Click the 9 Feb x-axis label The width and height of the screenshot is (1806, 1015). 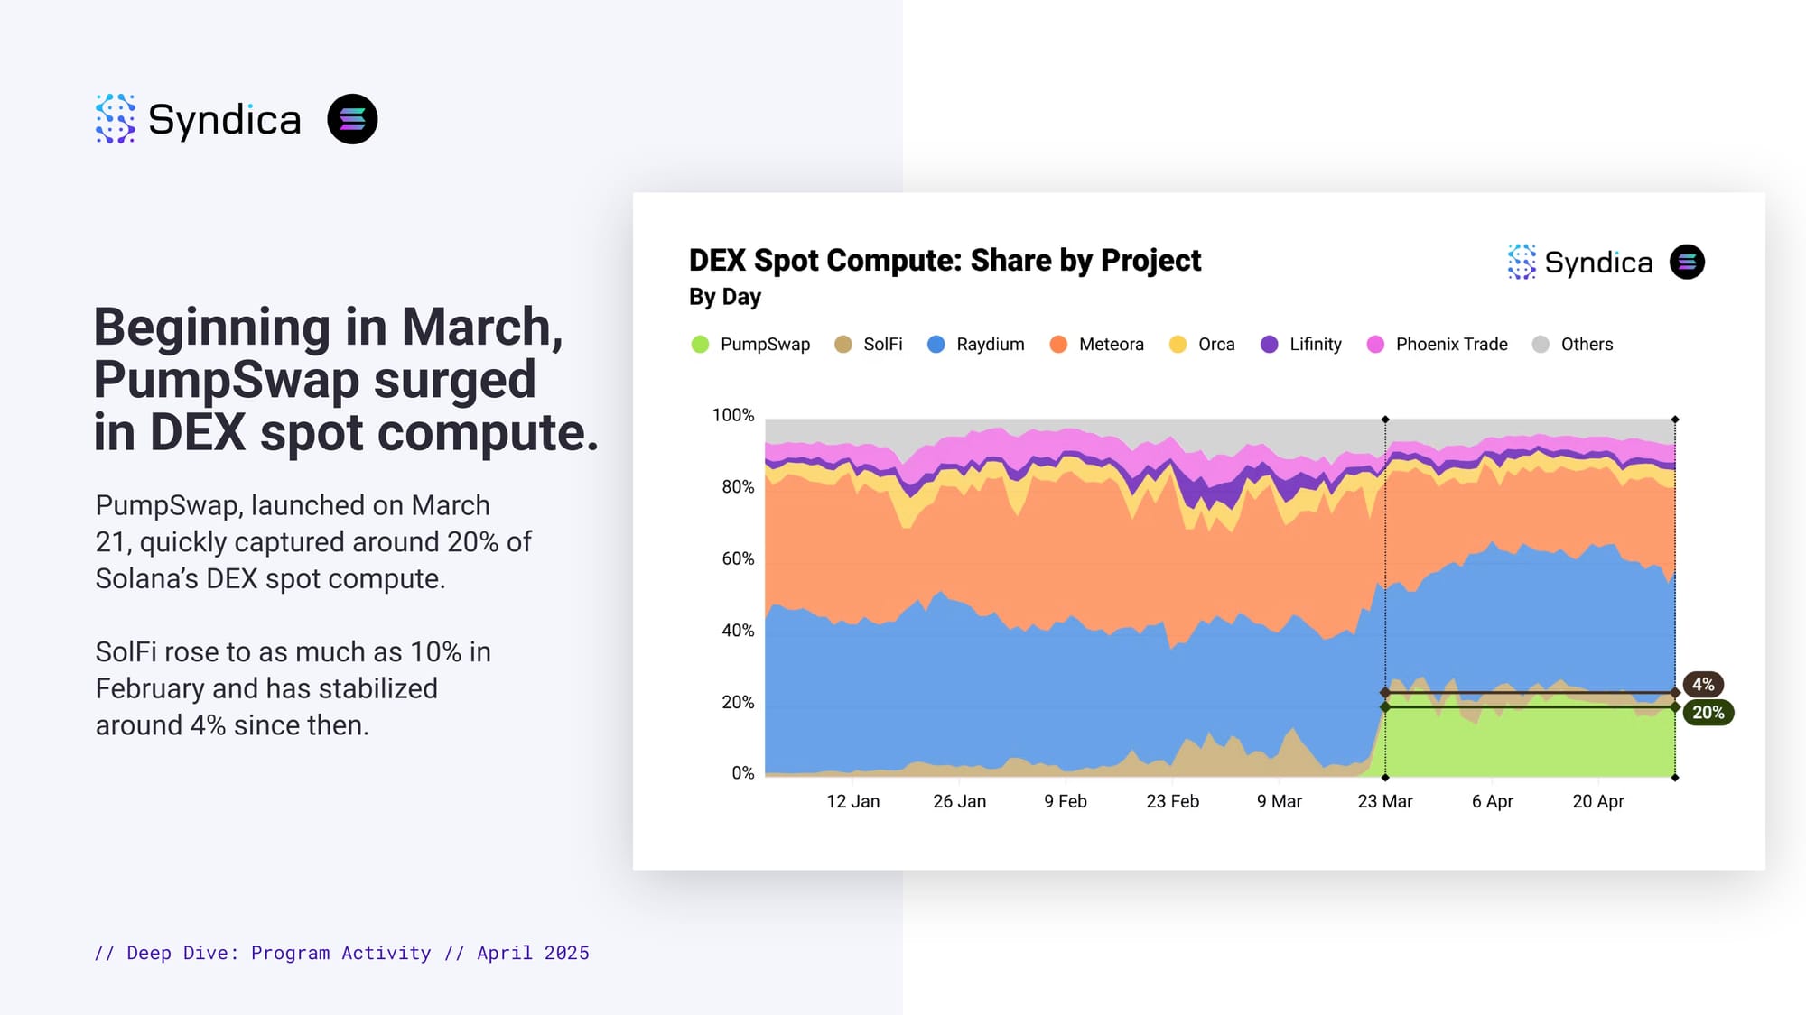pyautogui.click(x=1066, y=801)
